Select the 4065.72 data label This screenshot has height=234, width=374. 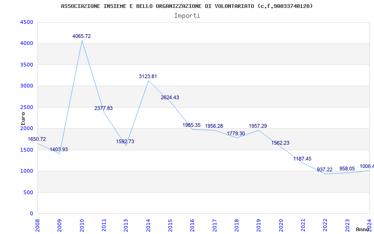(81, 37)
